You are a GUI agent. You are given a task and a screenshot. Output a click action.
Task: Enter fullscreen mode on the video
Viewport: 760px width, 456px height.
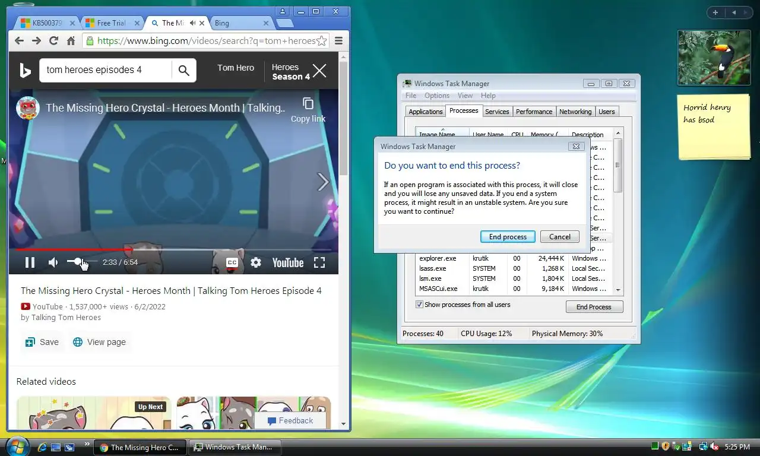319,262
